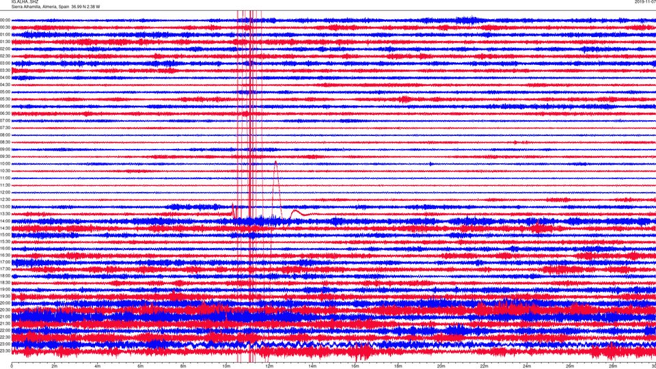This screenshot has width=656, height=369.
Task: Pick the 08:30 time label
Action: [5, 142]
